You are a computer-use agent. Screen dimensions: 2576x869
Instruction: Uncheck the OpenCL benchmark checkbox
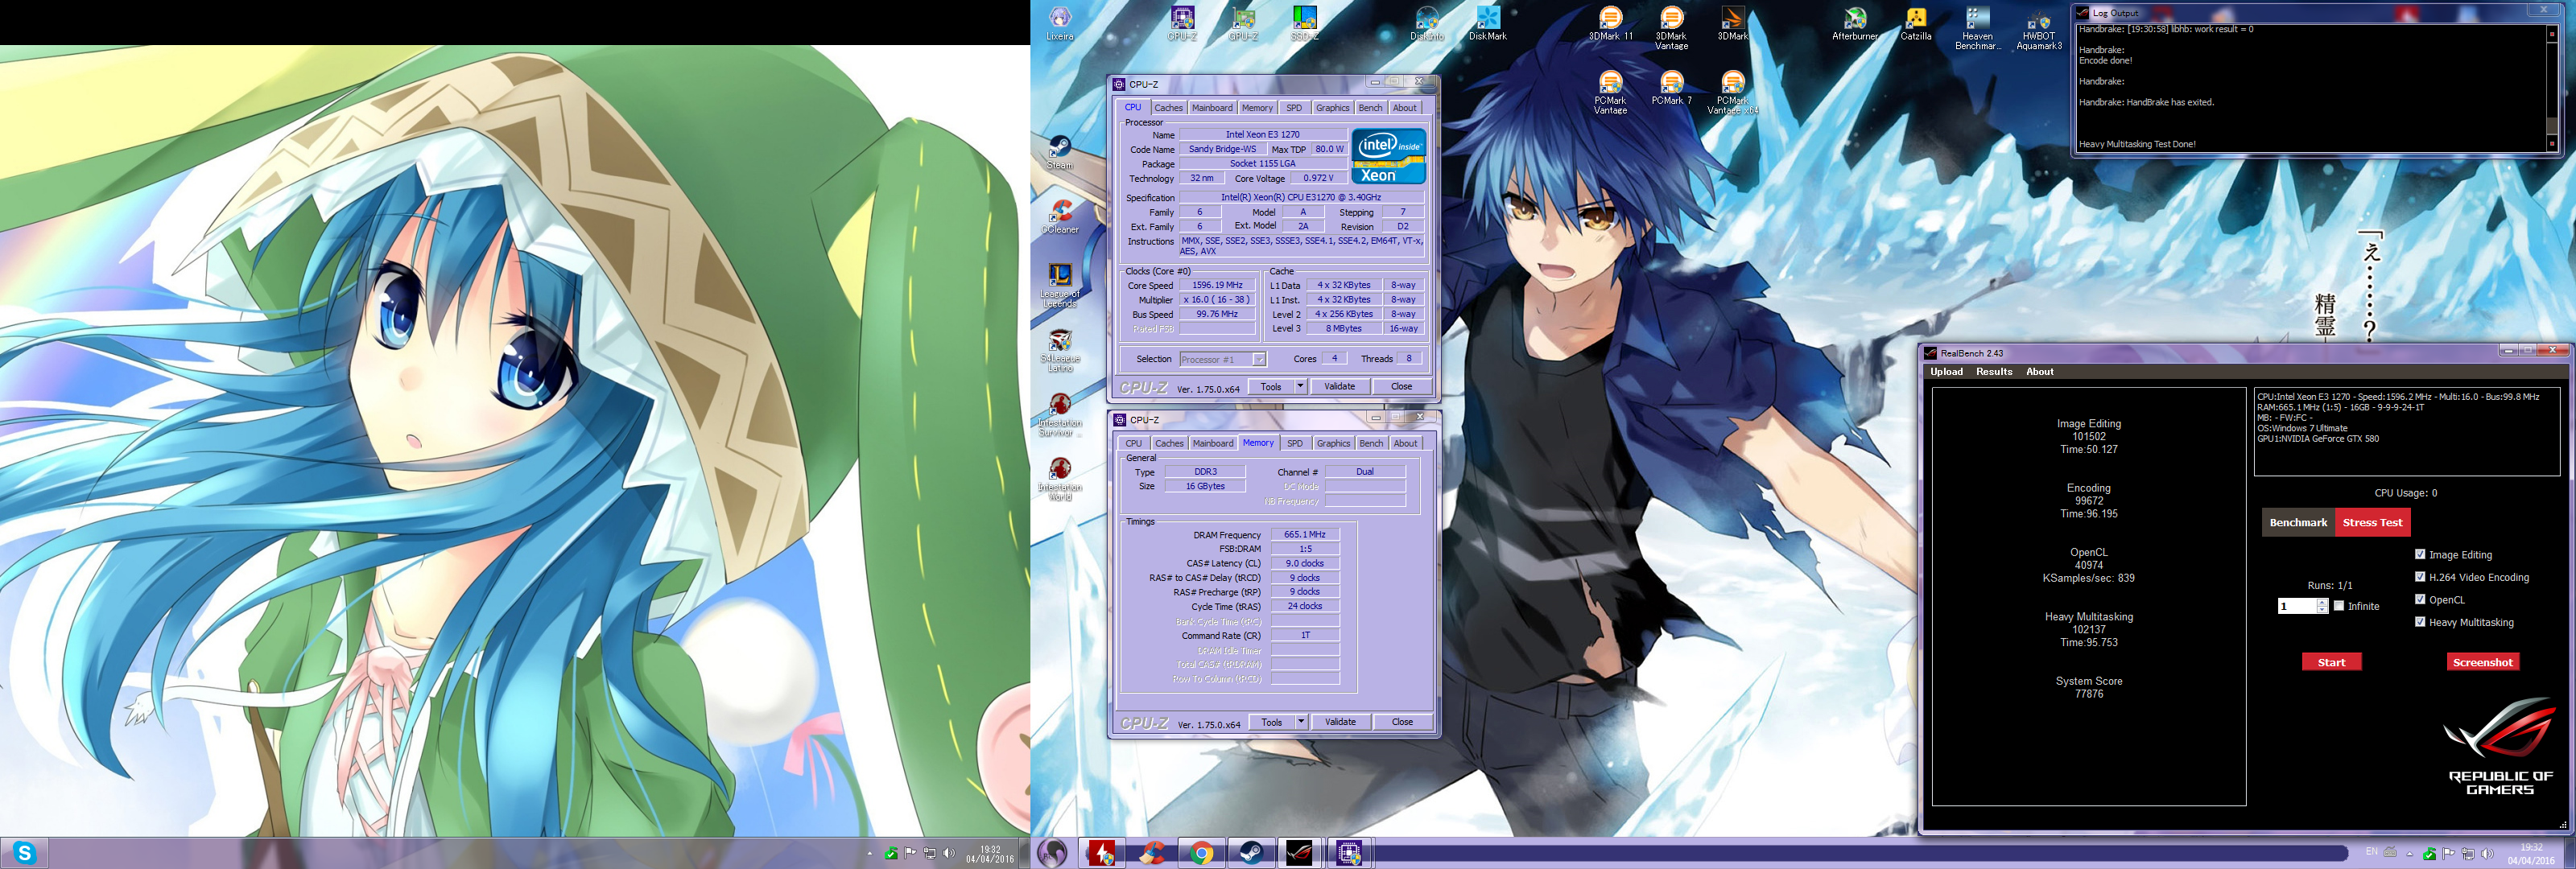click(2420, 599)
